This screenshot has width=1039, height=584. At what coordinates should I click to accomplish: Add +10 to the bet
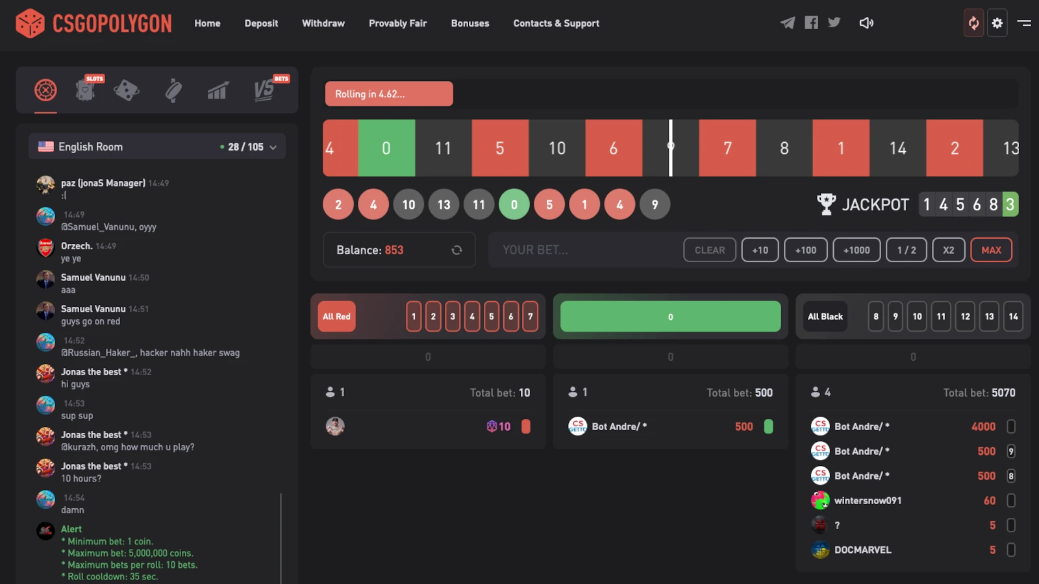760,250
